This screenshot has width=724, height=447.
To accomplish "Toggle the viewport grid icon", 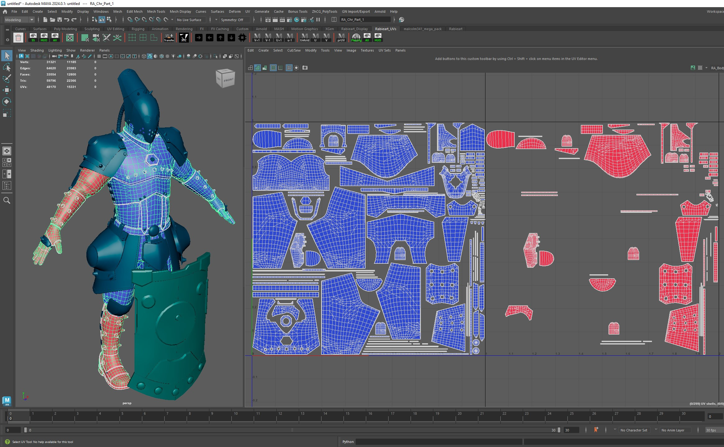I will 99,56.
